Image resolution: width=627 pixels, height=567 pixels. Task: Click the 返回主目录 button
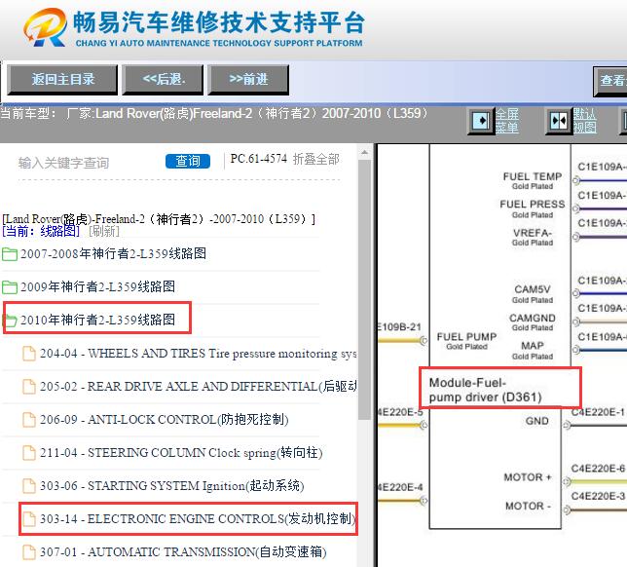pyautogui.click(x=62, y=80)
